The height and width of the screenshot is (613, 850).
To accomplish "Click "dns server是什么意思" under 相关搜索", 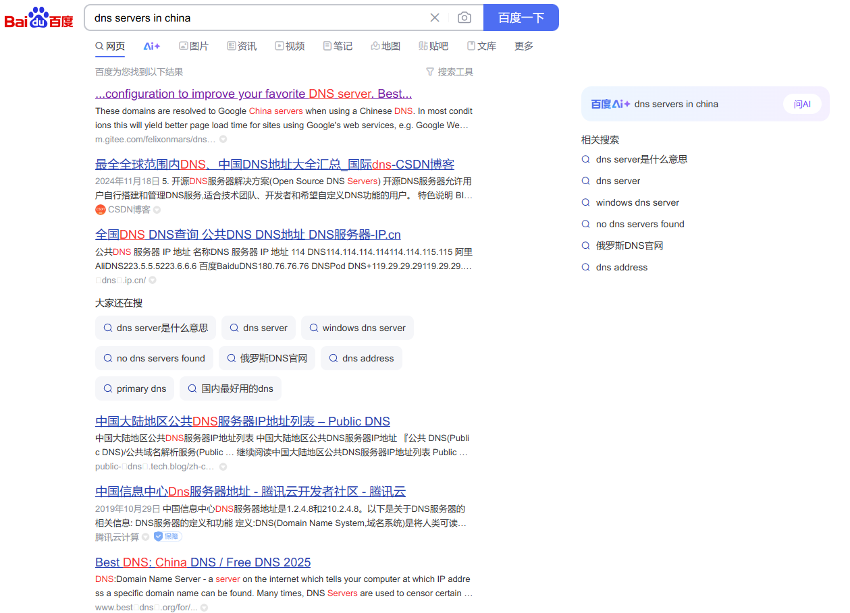I will tap(641, 160).
